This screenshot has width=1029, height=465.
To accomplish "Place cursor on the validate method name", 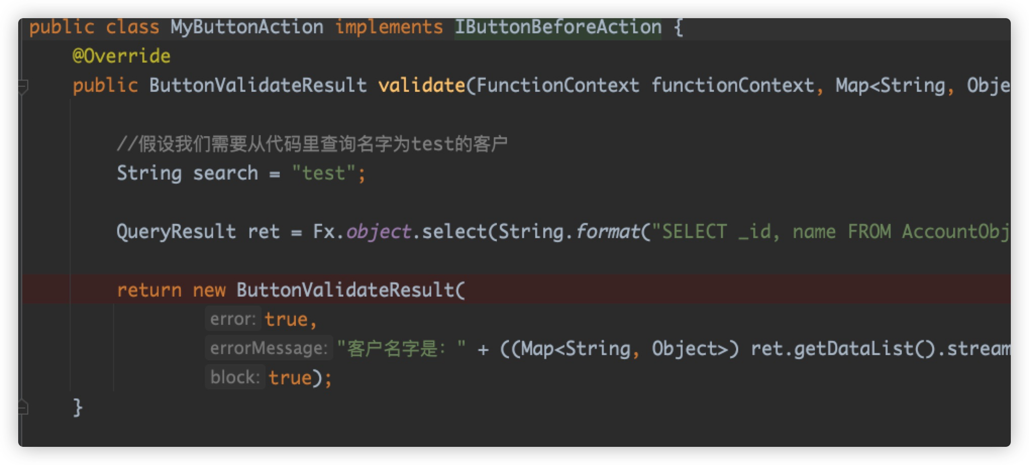I will point(421,85).
